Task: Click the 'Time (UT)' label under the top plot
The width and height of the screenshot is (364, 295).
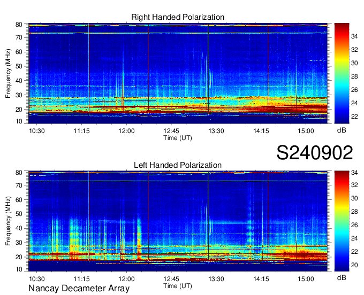Action: (x=178, y=138)
